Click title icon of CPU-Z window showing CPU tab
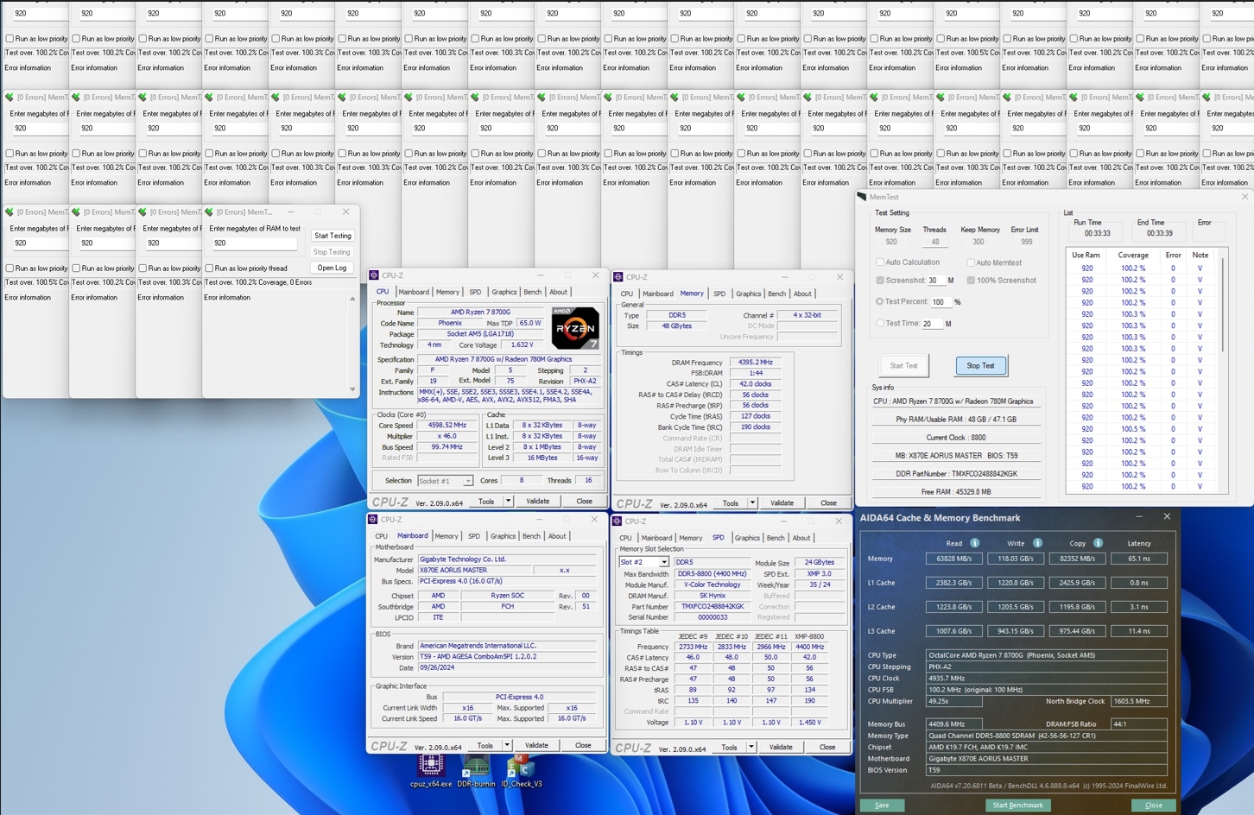 (x=374, y=275)
